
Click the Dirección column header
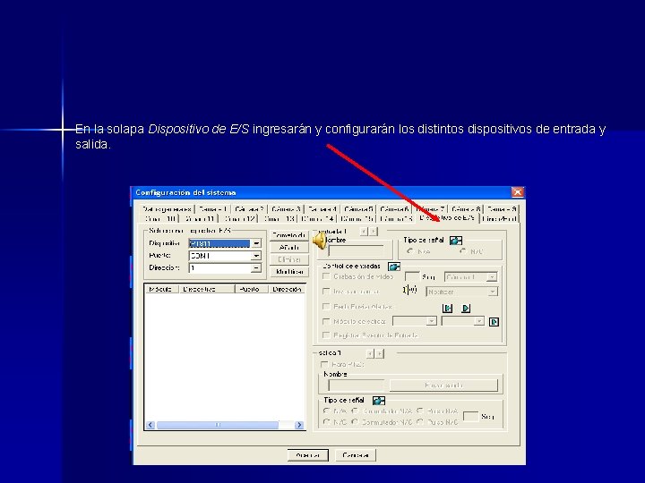tap(288, 289)
